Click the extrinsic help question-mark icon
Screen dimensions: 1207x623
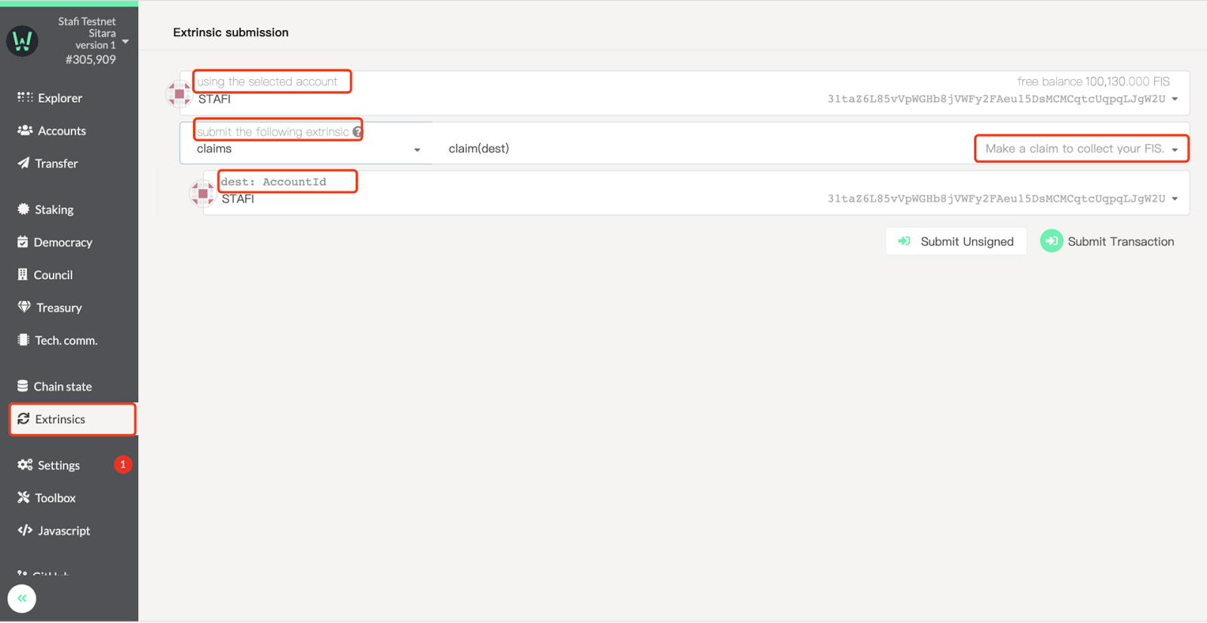point(358,132)
